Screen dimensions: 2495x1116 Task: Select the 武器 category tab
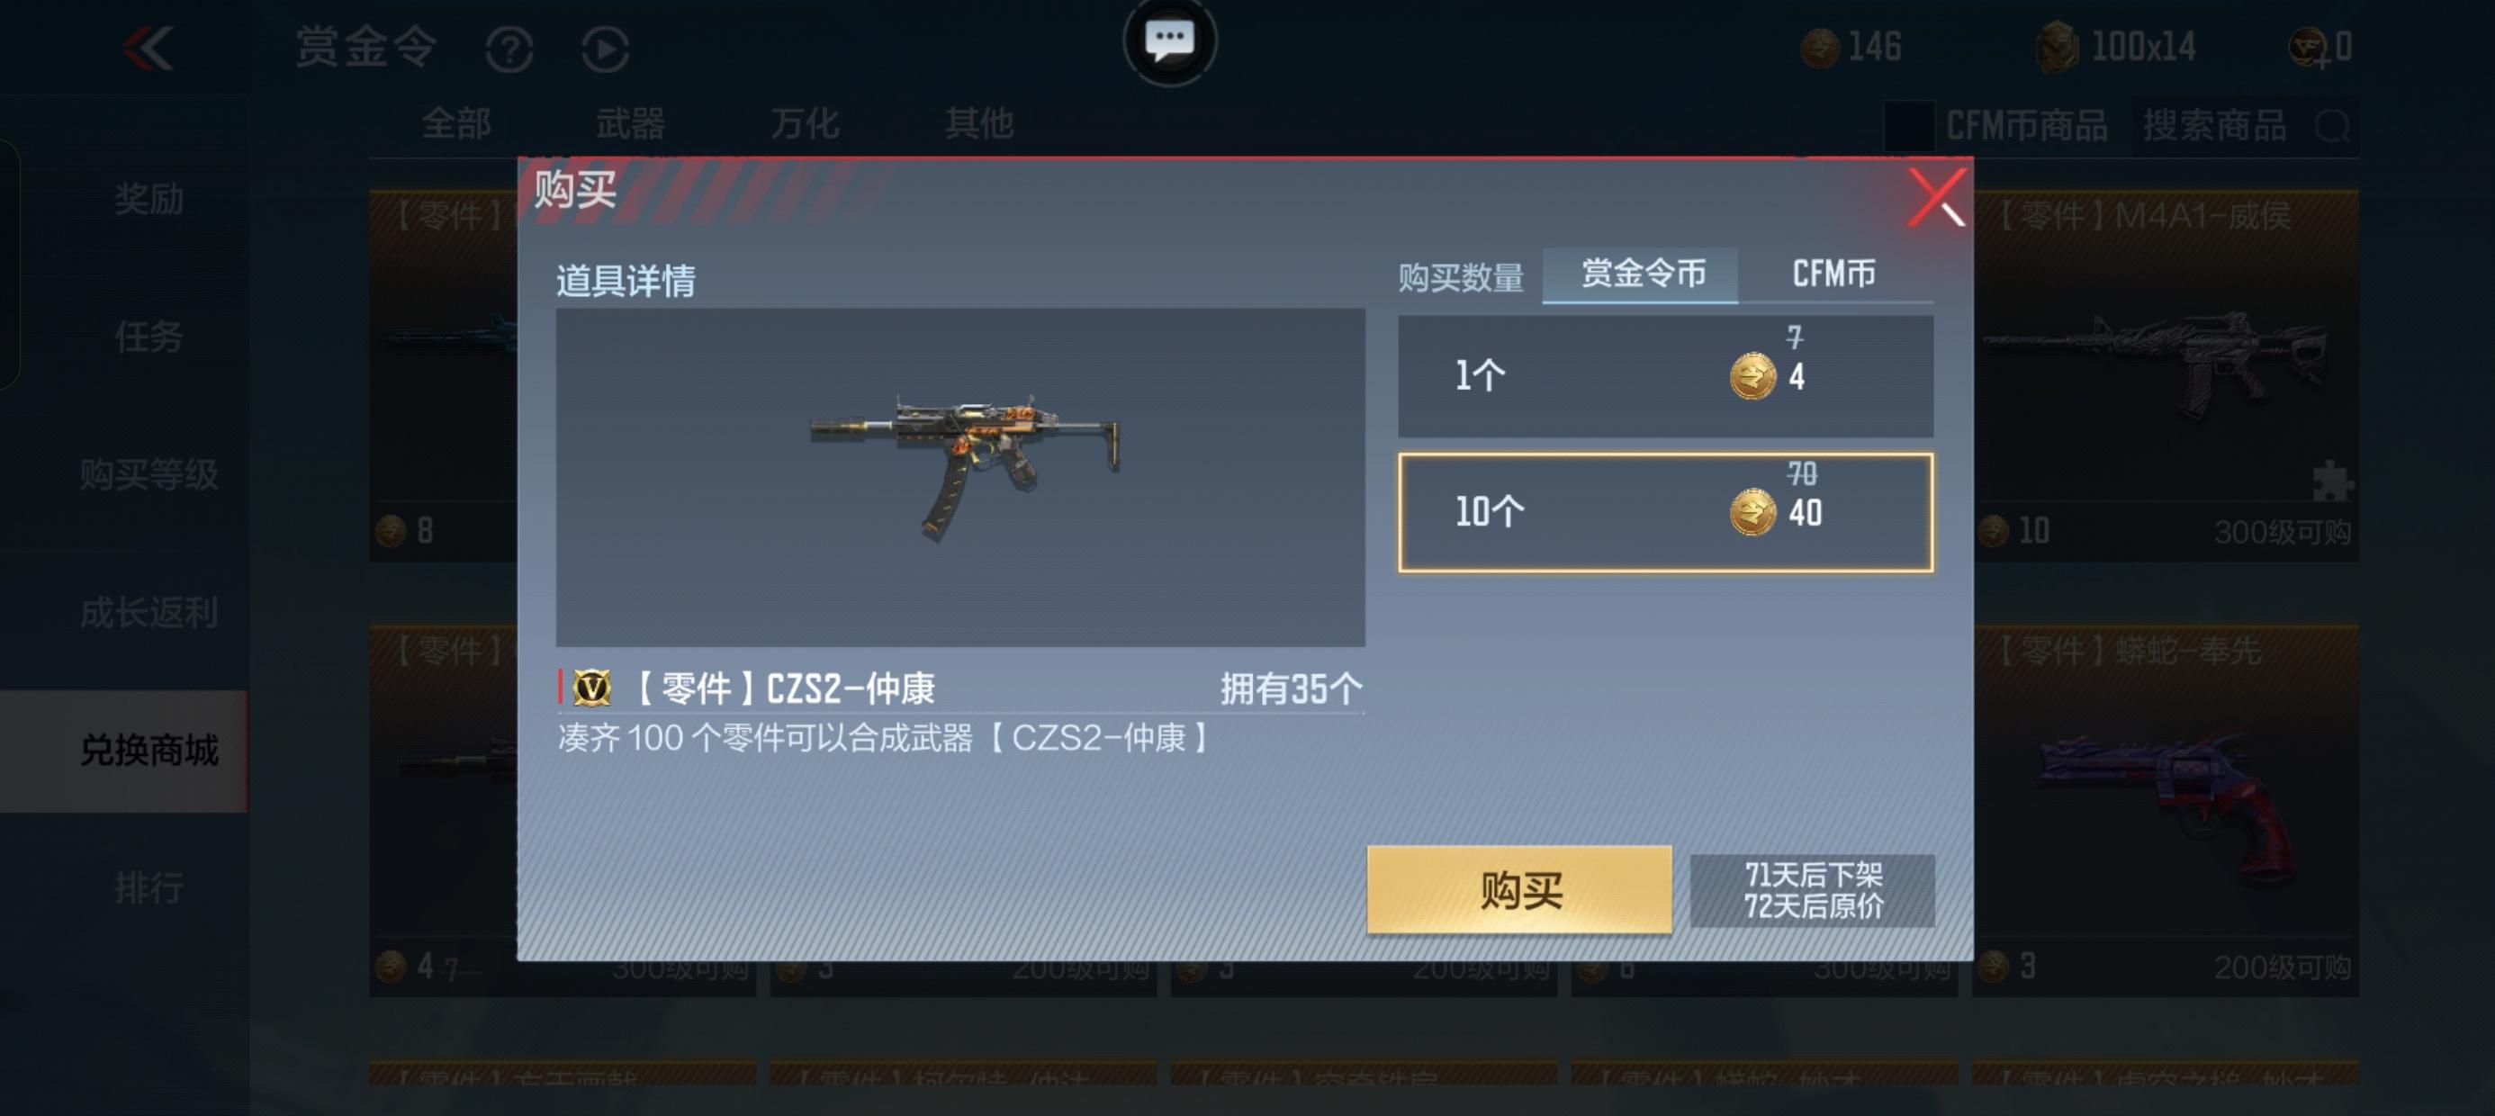point(629,124)
